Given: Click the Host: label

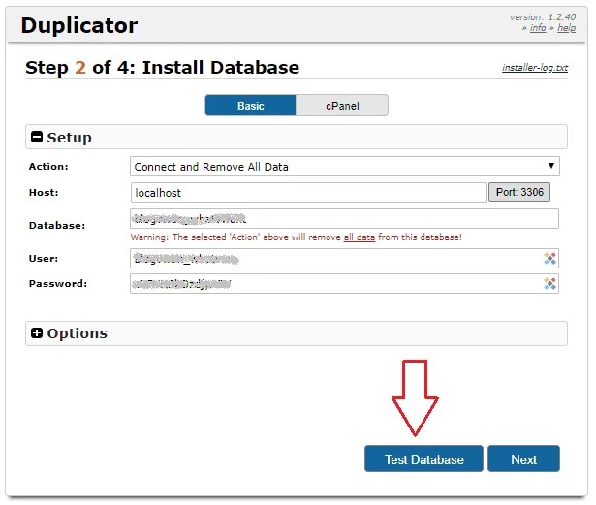Looking at the screenshot, I should (44, 193).
